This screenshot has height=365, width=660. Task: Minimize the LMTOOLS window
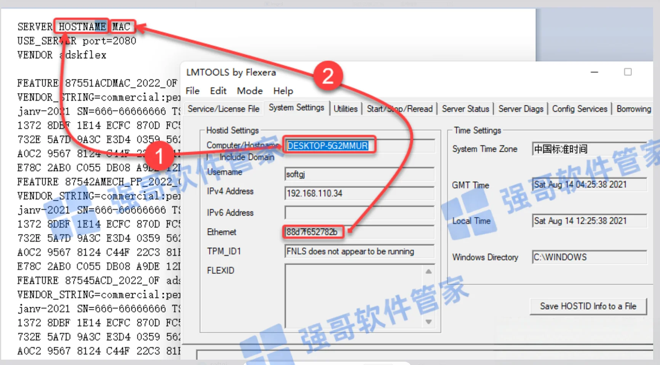coord(594,72)
